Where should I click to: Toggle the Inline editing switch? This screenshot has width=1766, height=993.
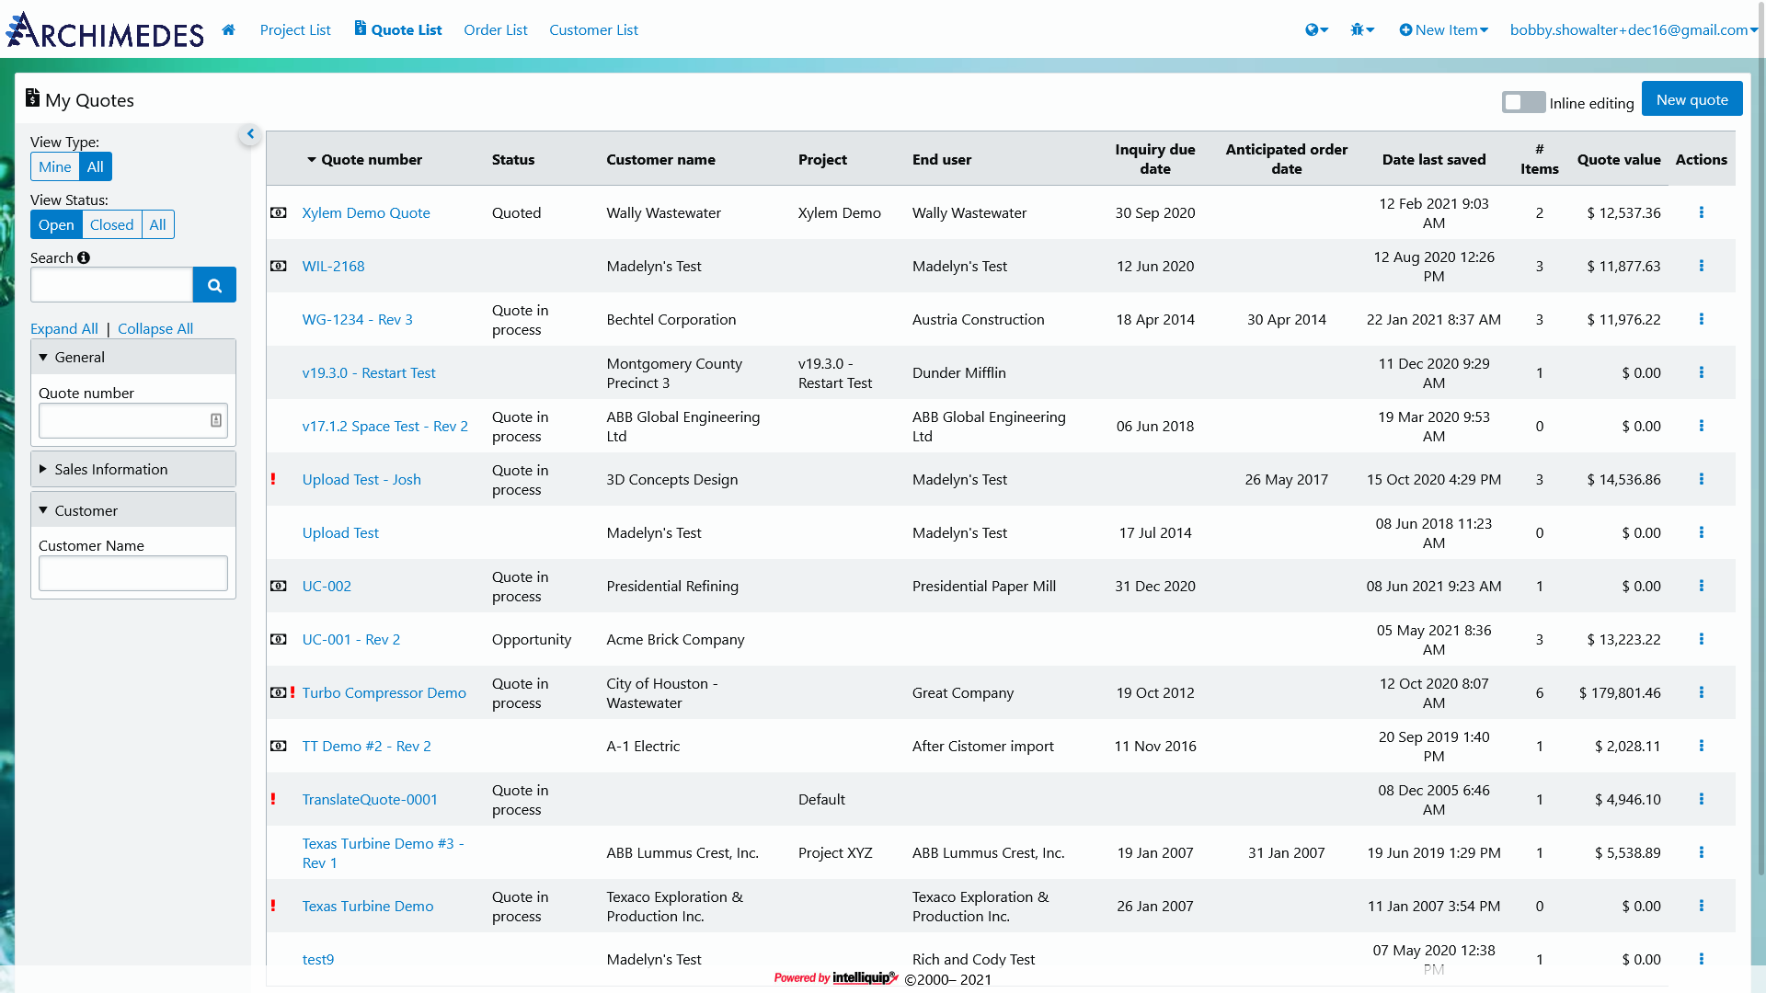pos(1523,102)
